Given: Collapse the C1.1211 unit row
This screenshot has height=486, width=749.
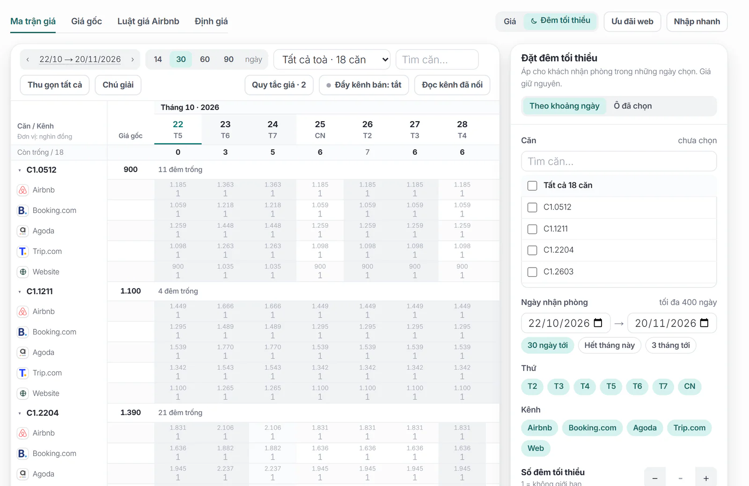Looking at the screenshot, I should click(x=20, y=292).
